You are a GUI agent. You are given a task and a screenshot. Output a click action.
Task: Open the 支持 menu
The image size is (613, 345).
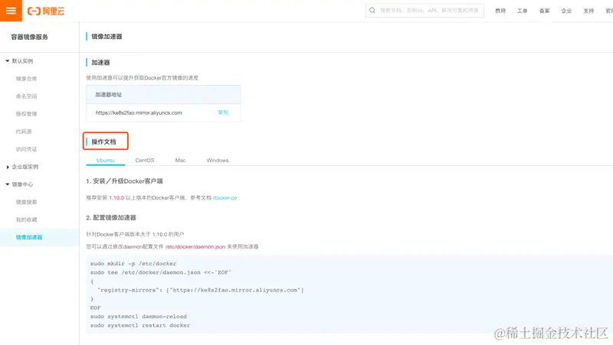tap(588, 11)
